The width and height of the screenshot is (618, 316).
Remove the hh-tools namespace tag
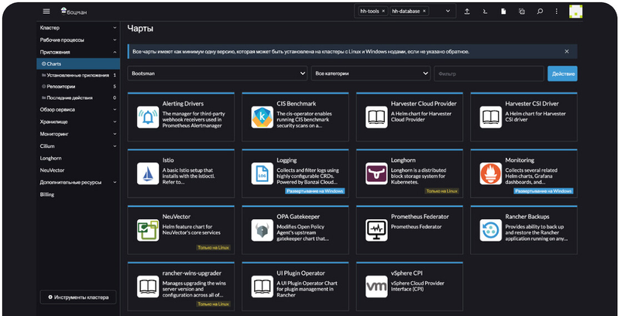coord(383,12)
